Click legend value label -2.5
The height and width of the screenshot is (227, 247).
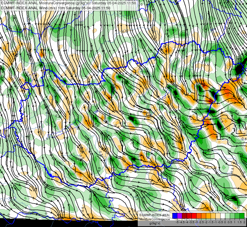click(x=202, y=222)
